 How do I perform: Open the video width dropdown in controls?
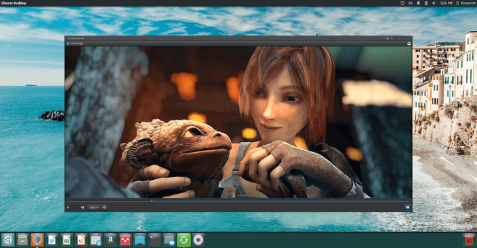coord(93,208)
